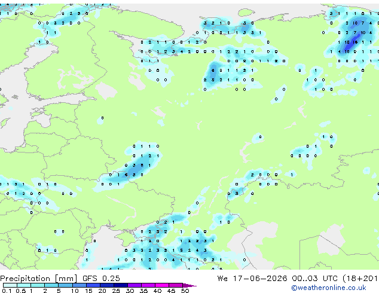
Task: Click the '0.5' legend scale label
Action: [21, 291]
